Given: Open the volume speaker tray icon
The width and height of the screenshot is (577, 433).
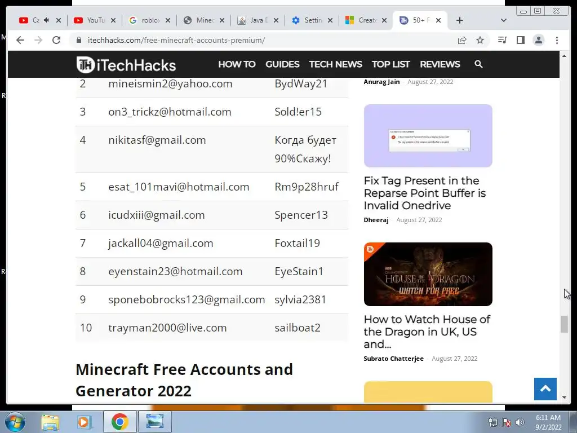Looking at the screenshot, I should point(520,422).
